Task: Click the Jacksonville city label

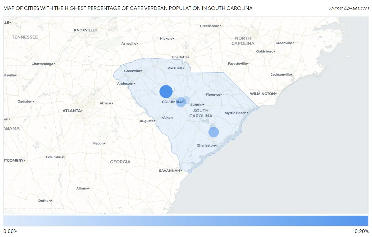Action: (x=281, y=75)
